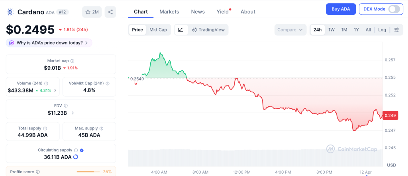Open "Why is ADA's price down today?"
Viewport: 408px width, 176px height.
pos(49,43)
